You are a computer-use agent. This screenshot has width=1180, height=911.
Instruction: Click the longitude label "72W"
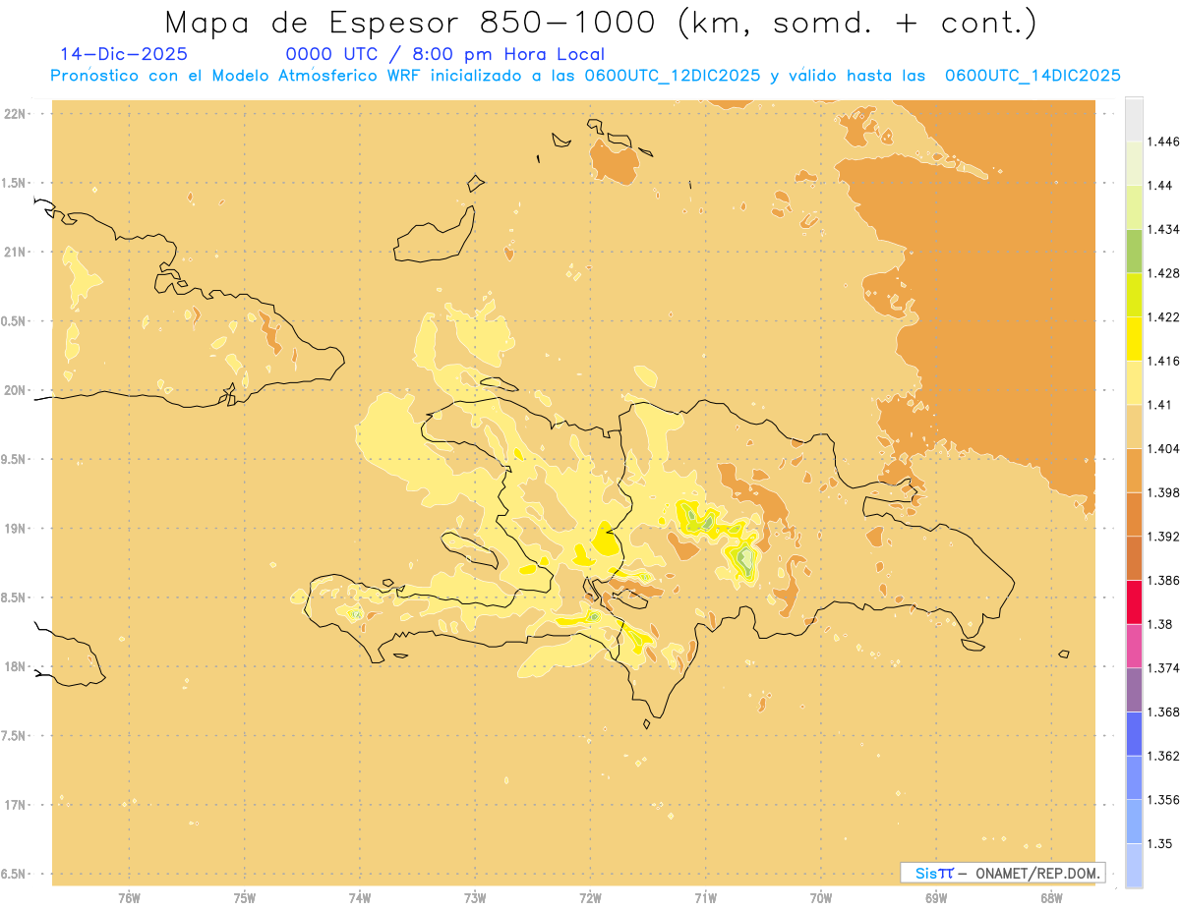tap(590, 897)
